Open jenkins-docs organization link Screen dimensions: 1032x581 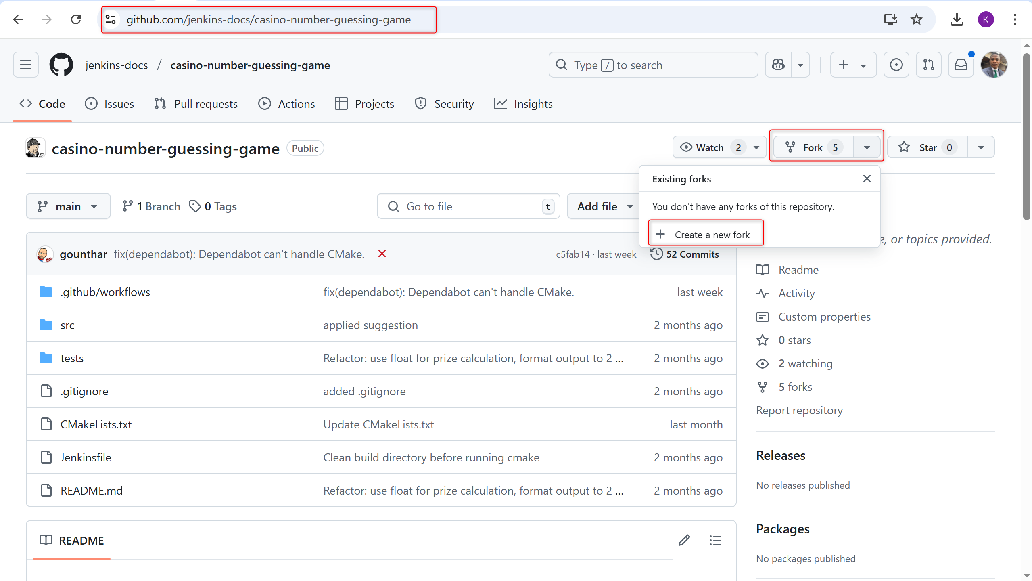click(117, 65)
